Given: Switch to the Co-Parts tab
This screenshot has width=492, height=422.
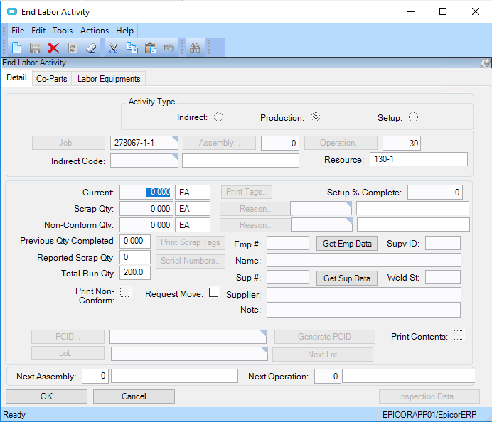Looking at the screenshot, I should pyautogui.click(x=52, y=79).
